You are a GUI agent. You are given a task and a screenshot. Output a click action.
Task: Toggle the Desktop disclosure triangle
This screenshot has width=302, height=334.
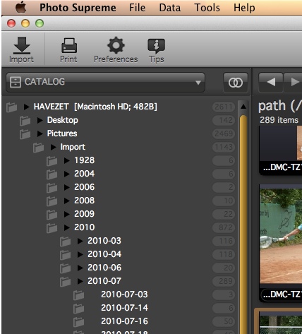(40, 120)
